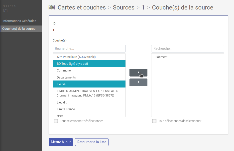234x151 pixels.
Task: Open 'Informations Générales' in the sidebar
Action: 19,21
